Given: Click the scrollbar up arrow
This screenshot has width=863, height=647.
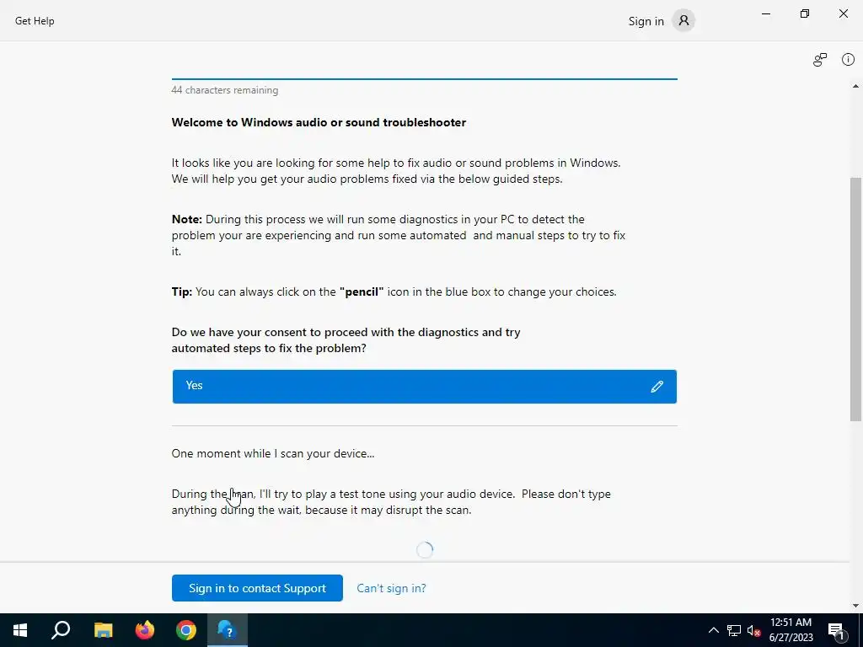Looking at the screenshot, I should click(x=855, y=87).
